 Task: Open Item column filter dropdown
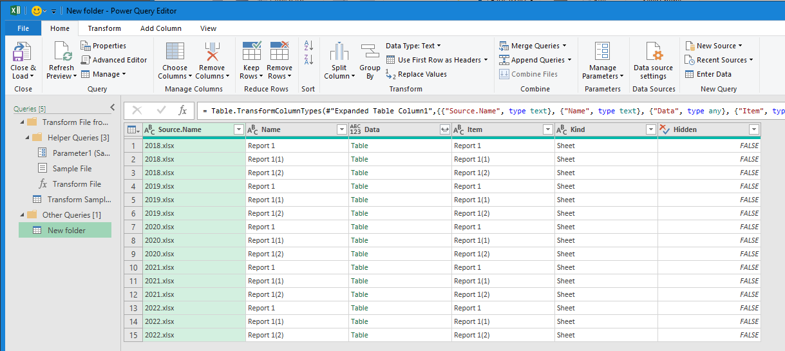547,129
